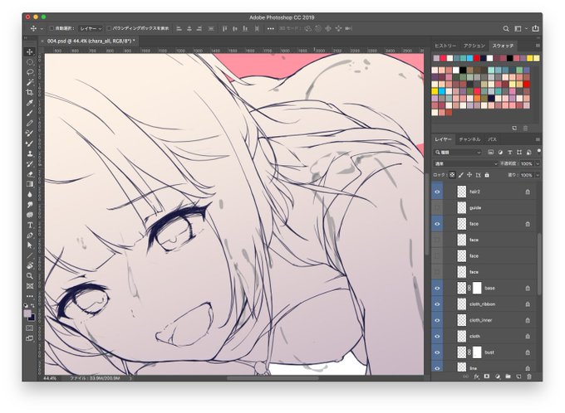Pick the black swatch in top row
Image resolution: width=565 pixels, height=413 pixels.
pyautogui.click(x=509, y=58)
